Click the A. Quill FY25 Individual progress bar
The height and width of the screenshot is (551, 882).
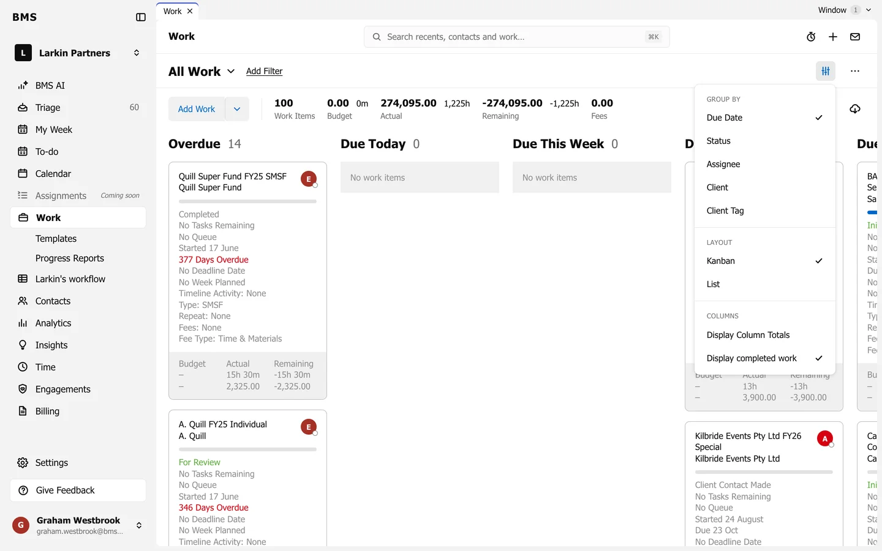[247, 449]
